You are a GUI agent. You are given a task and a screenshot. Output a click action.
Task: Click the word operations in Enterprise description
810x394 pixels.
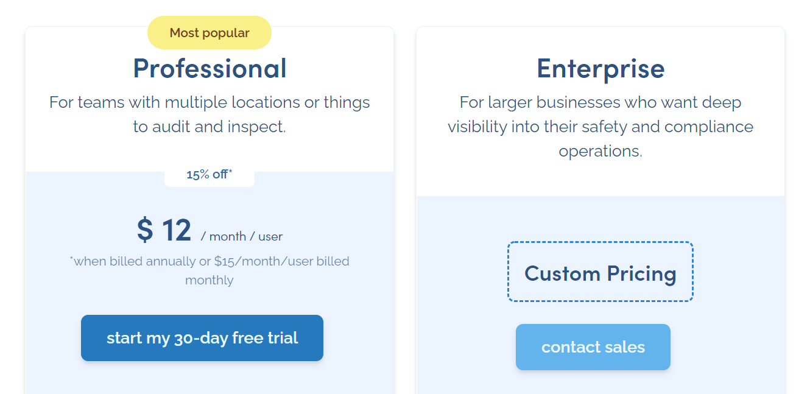pyautogui.click(x=600, y=151)
